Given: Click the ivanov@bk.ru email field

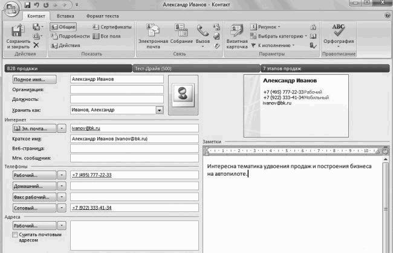Looking at the screenshot, I should (x=134, y=128).
